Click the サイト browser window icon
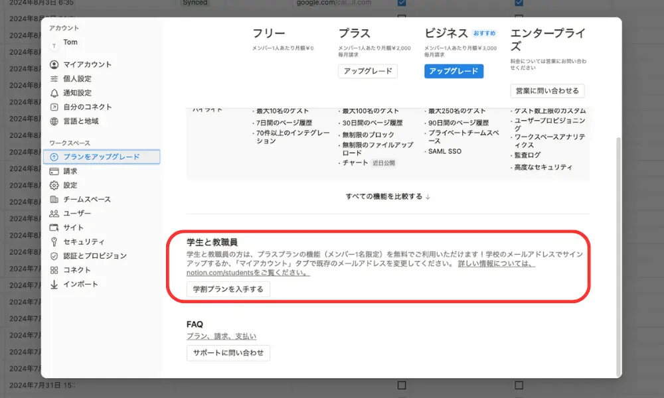Viewport: 664px width, 398px height. tap(54, 228)
